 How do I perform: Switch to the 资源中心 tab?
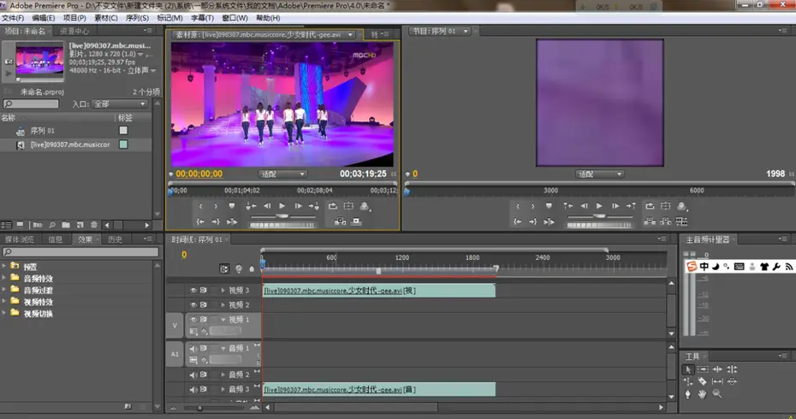tap(74, 31)
